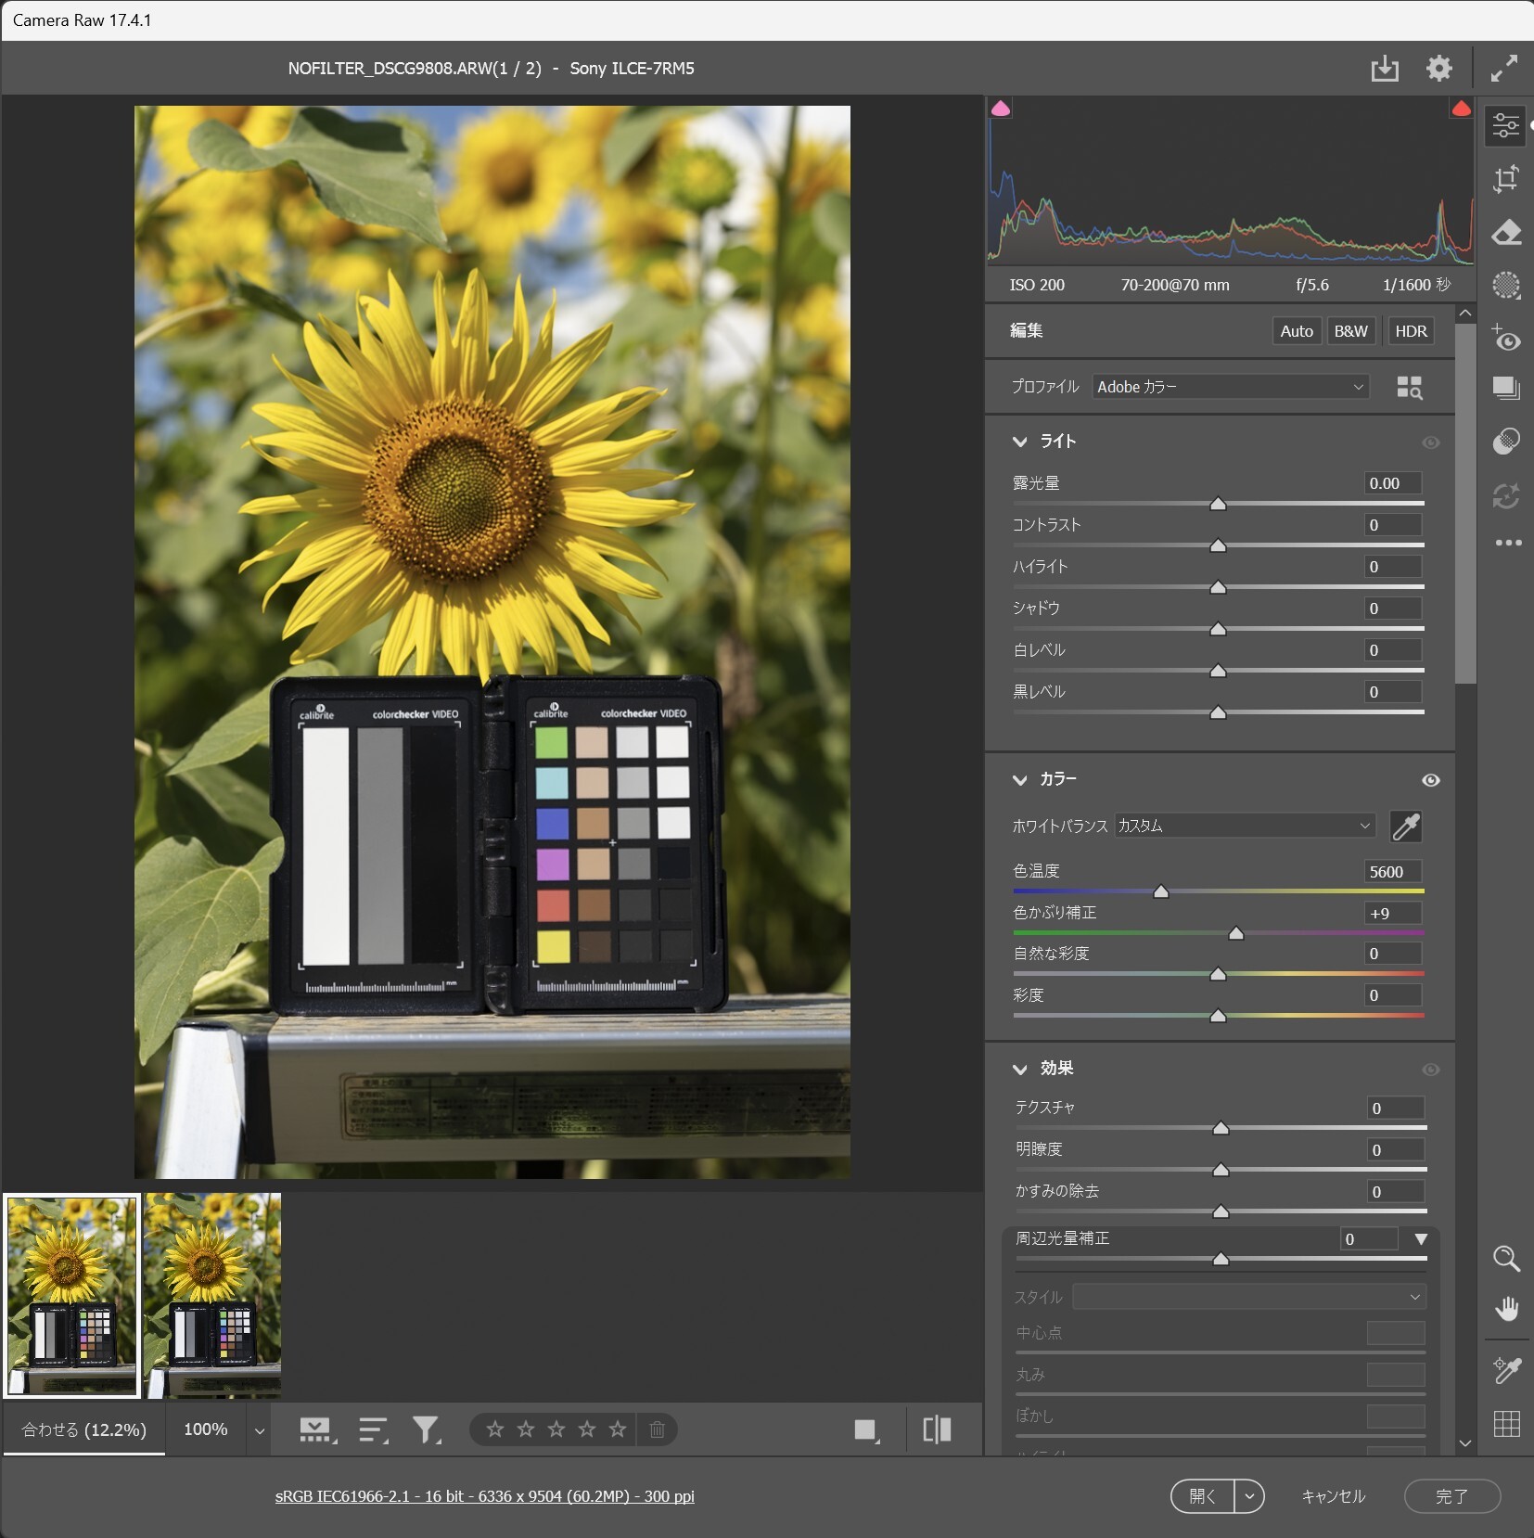The image size is (1534, 1538).
Task: Switch to B&W editing mode
Action: (x=1350, y=330)
